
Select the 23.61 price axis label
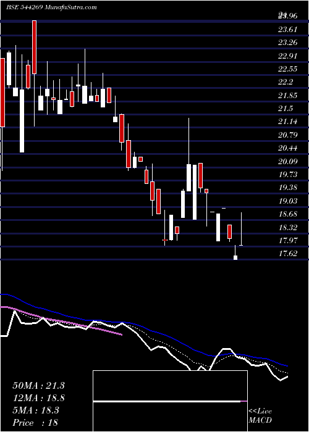click(x=288, y=29)
